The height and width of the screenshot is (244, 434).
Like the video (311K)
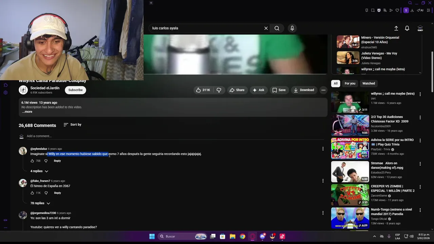203,90
